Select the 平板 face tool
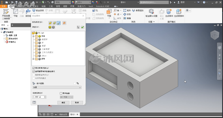Screen dimensions: 223x118 (16, 13)
